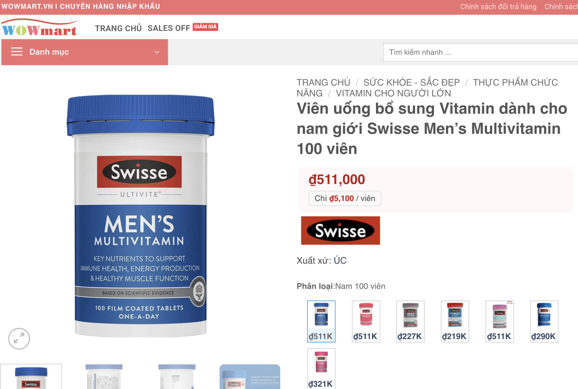Go to SỨC KHỎE - SẮC ĐẸP breadcrumb
Image resolution: width=578 pixels, height=389 pixels.
(x=412, y=82)
